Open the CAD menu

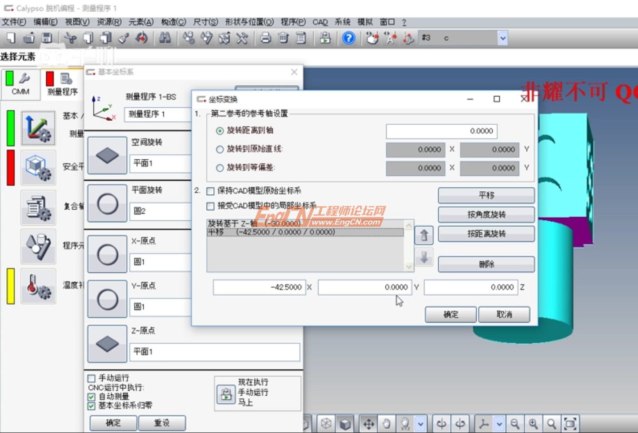pyautogui.click(x=319, y=22)
